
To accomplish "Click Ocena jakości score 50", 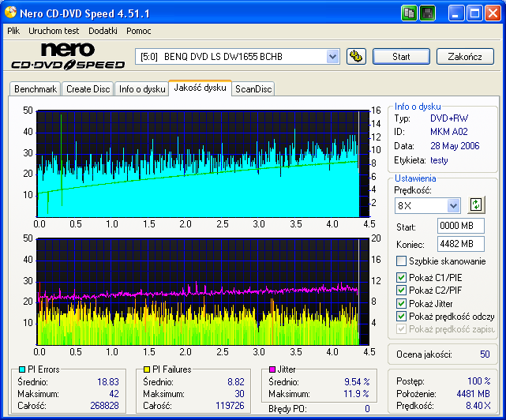I will pyautogui.click(x=485, y=354).
